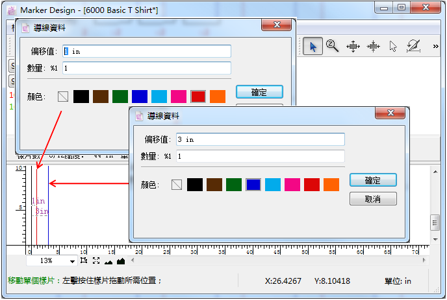Choose no-color swatch in '3 in' dialog

coord(177,185)
